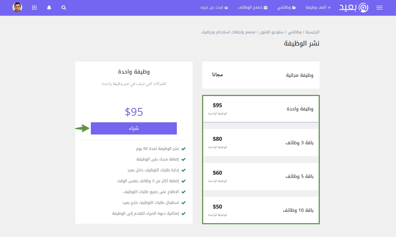Click the briefcase icon for تصفح الوظائف
This screenshot has width=396, height=237.
[x=266, y=8]
